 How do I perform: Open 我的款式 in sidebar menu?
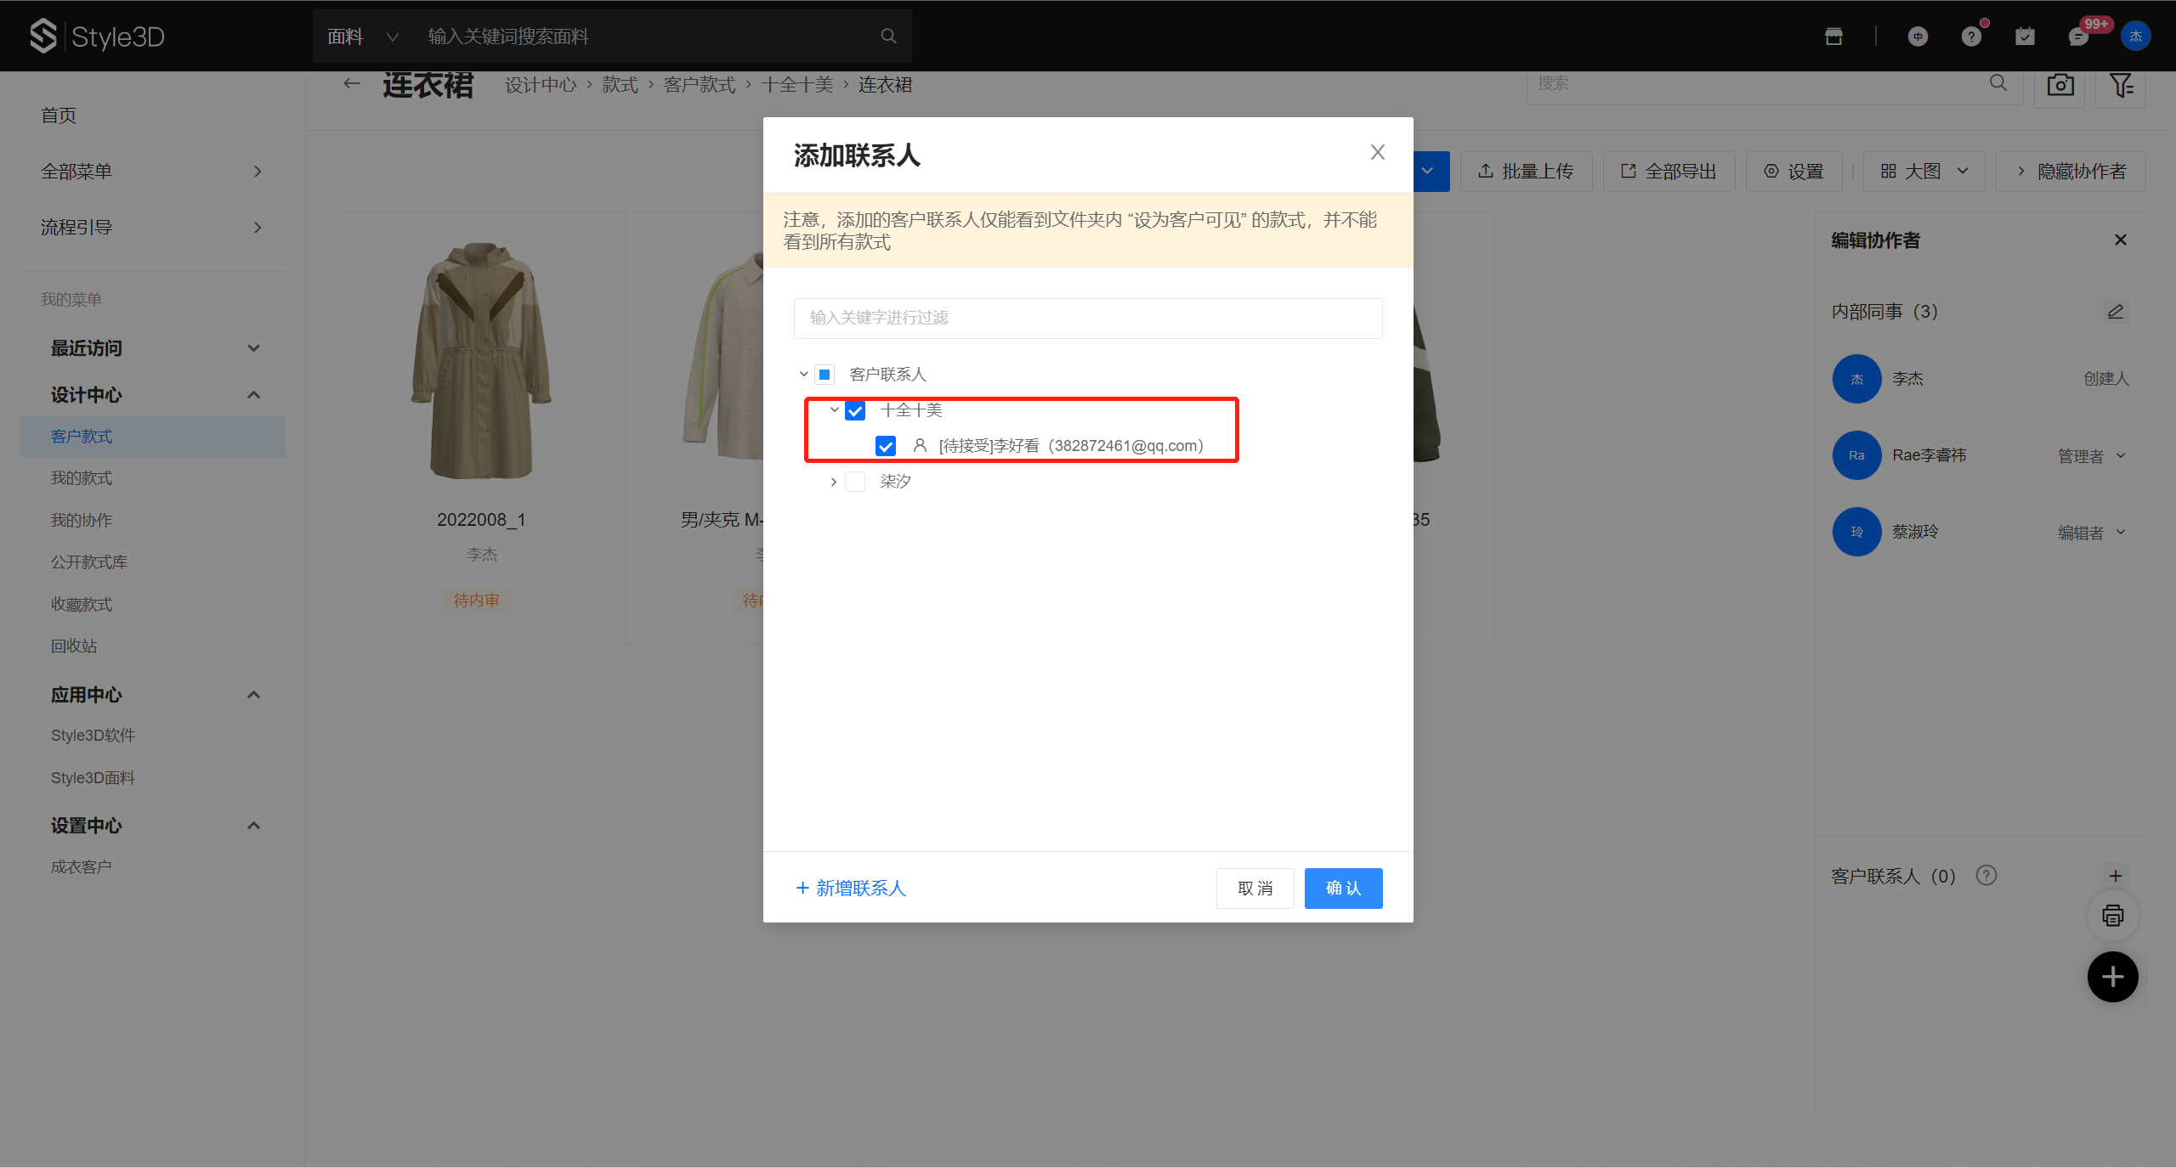(x=82, y=478)
